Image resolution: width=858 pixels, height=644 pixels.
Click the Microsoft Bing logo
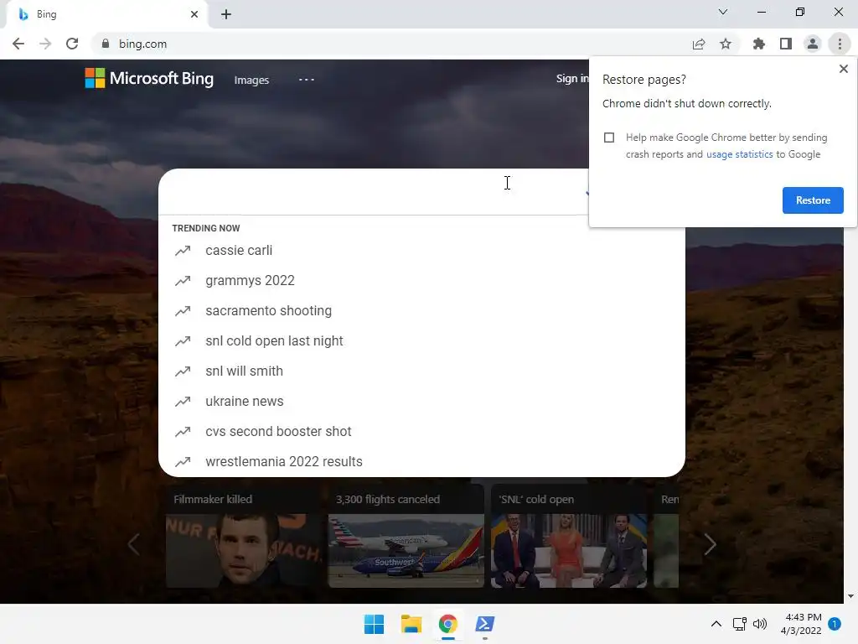pos(149,78)
